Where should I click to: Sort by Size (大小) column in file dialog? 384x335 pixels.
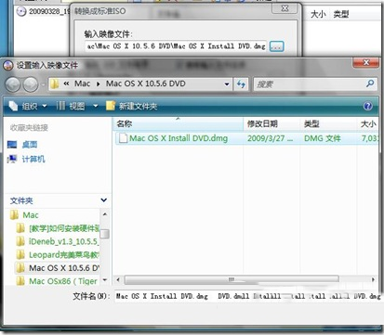point(368,123)
